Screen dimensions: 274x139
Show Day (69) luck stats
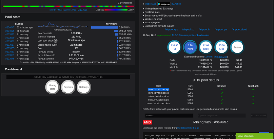pos(82,10)
